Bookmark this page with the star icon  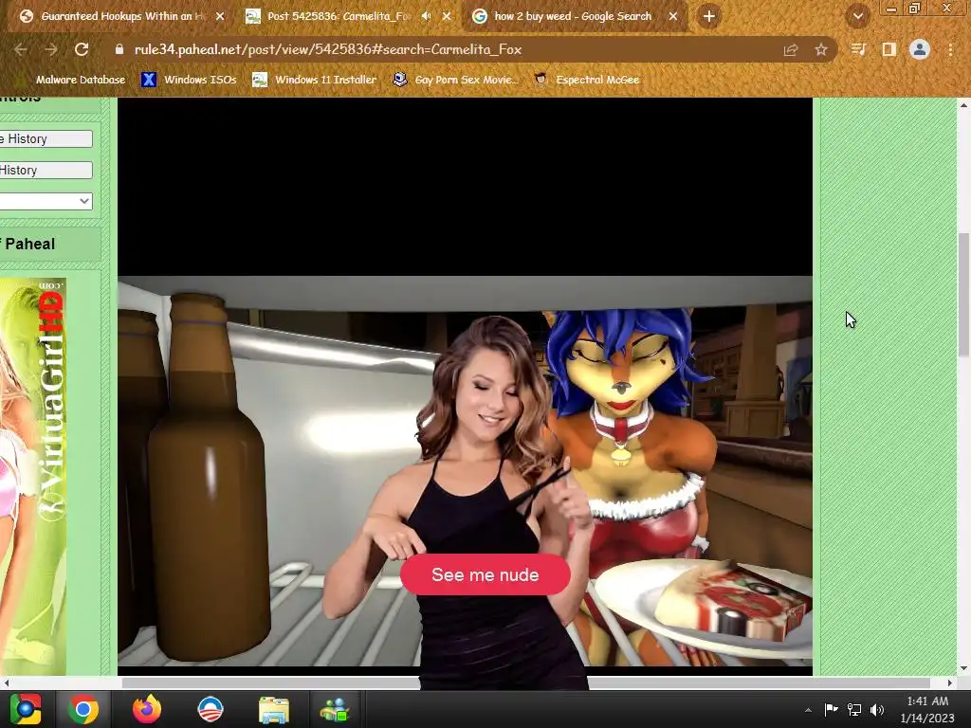[820, 50]
